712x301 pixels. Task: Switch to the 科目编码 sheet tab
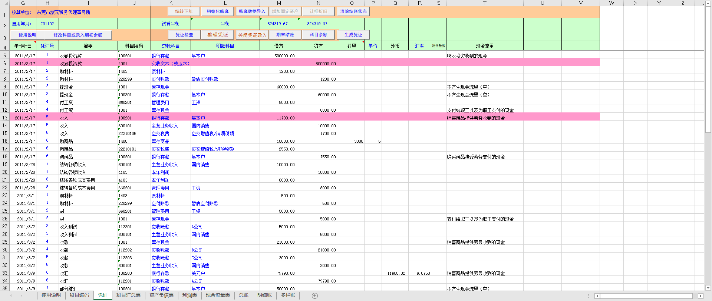[x=79, y=295]
